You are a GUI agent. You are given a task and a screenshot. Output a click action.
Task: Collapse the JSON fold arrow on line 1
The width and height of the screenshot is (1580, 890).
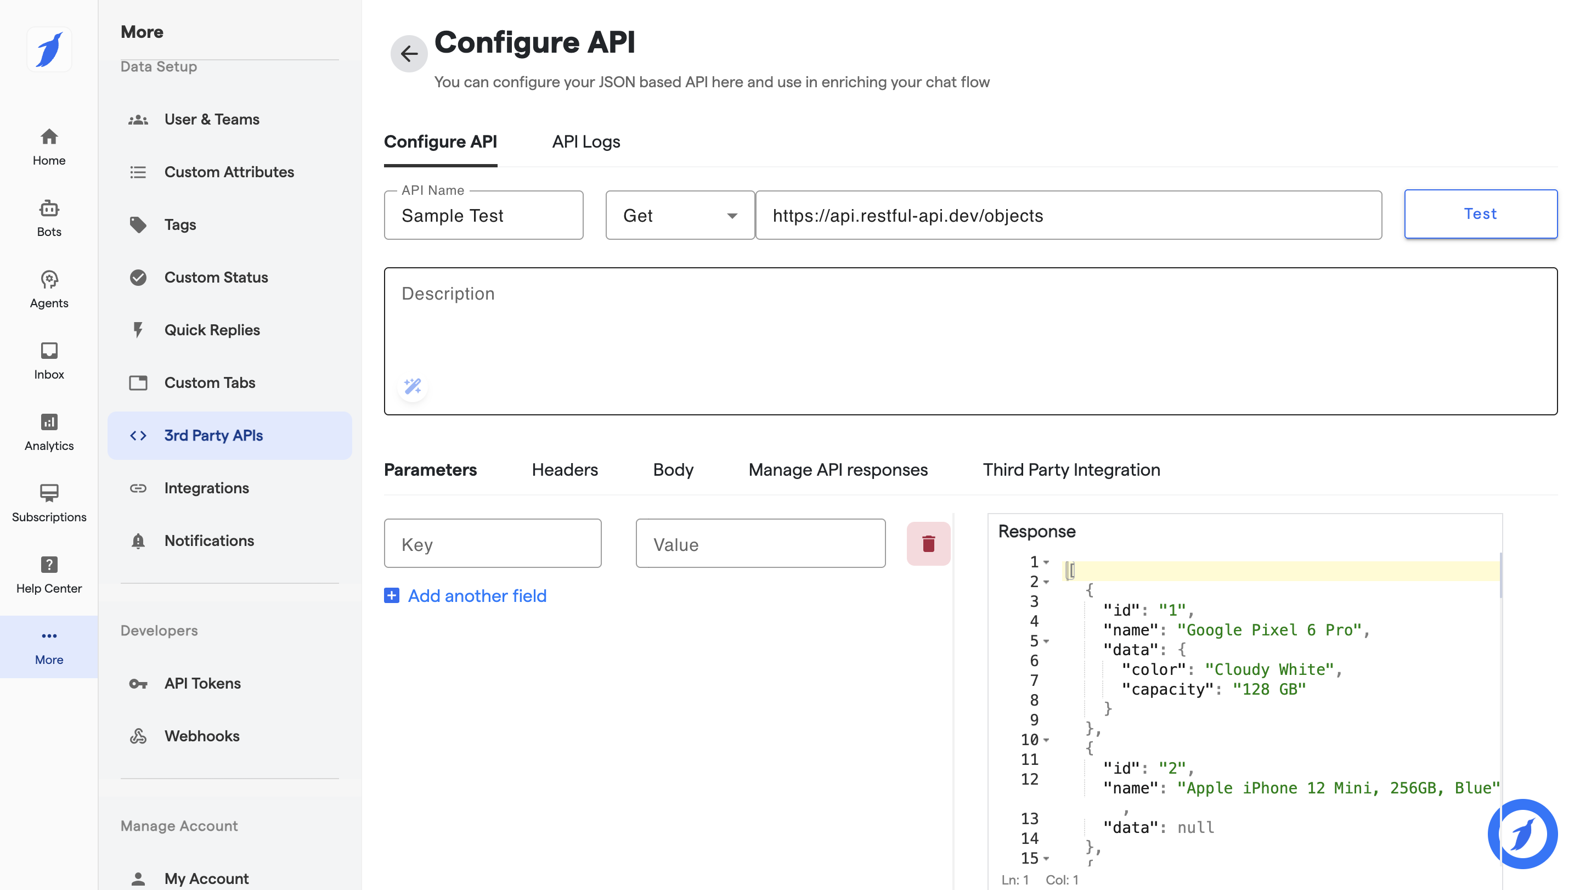tap(1046, 562)
